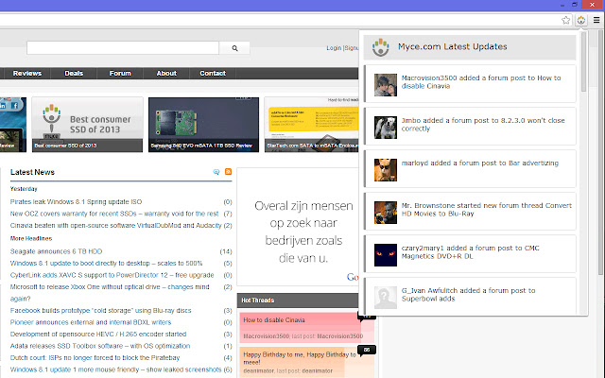Open Convert HD Movies to Blu-Ray update
605x378 pixels.
(470, 212)
